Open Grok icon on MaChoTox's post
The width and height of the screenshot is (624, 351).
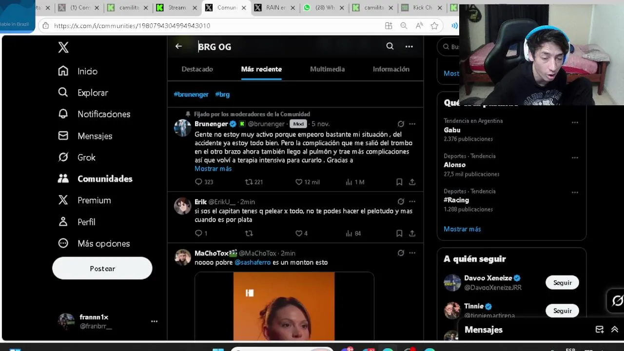[401, 253]
